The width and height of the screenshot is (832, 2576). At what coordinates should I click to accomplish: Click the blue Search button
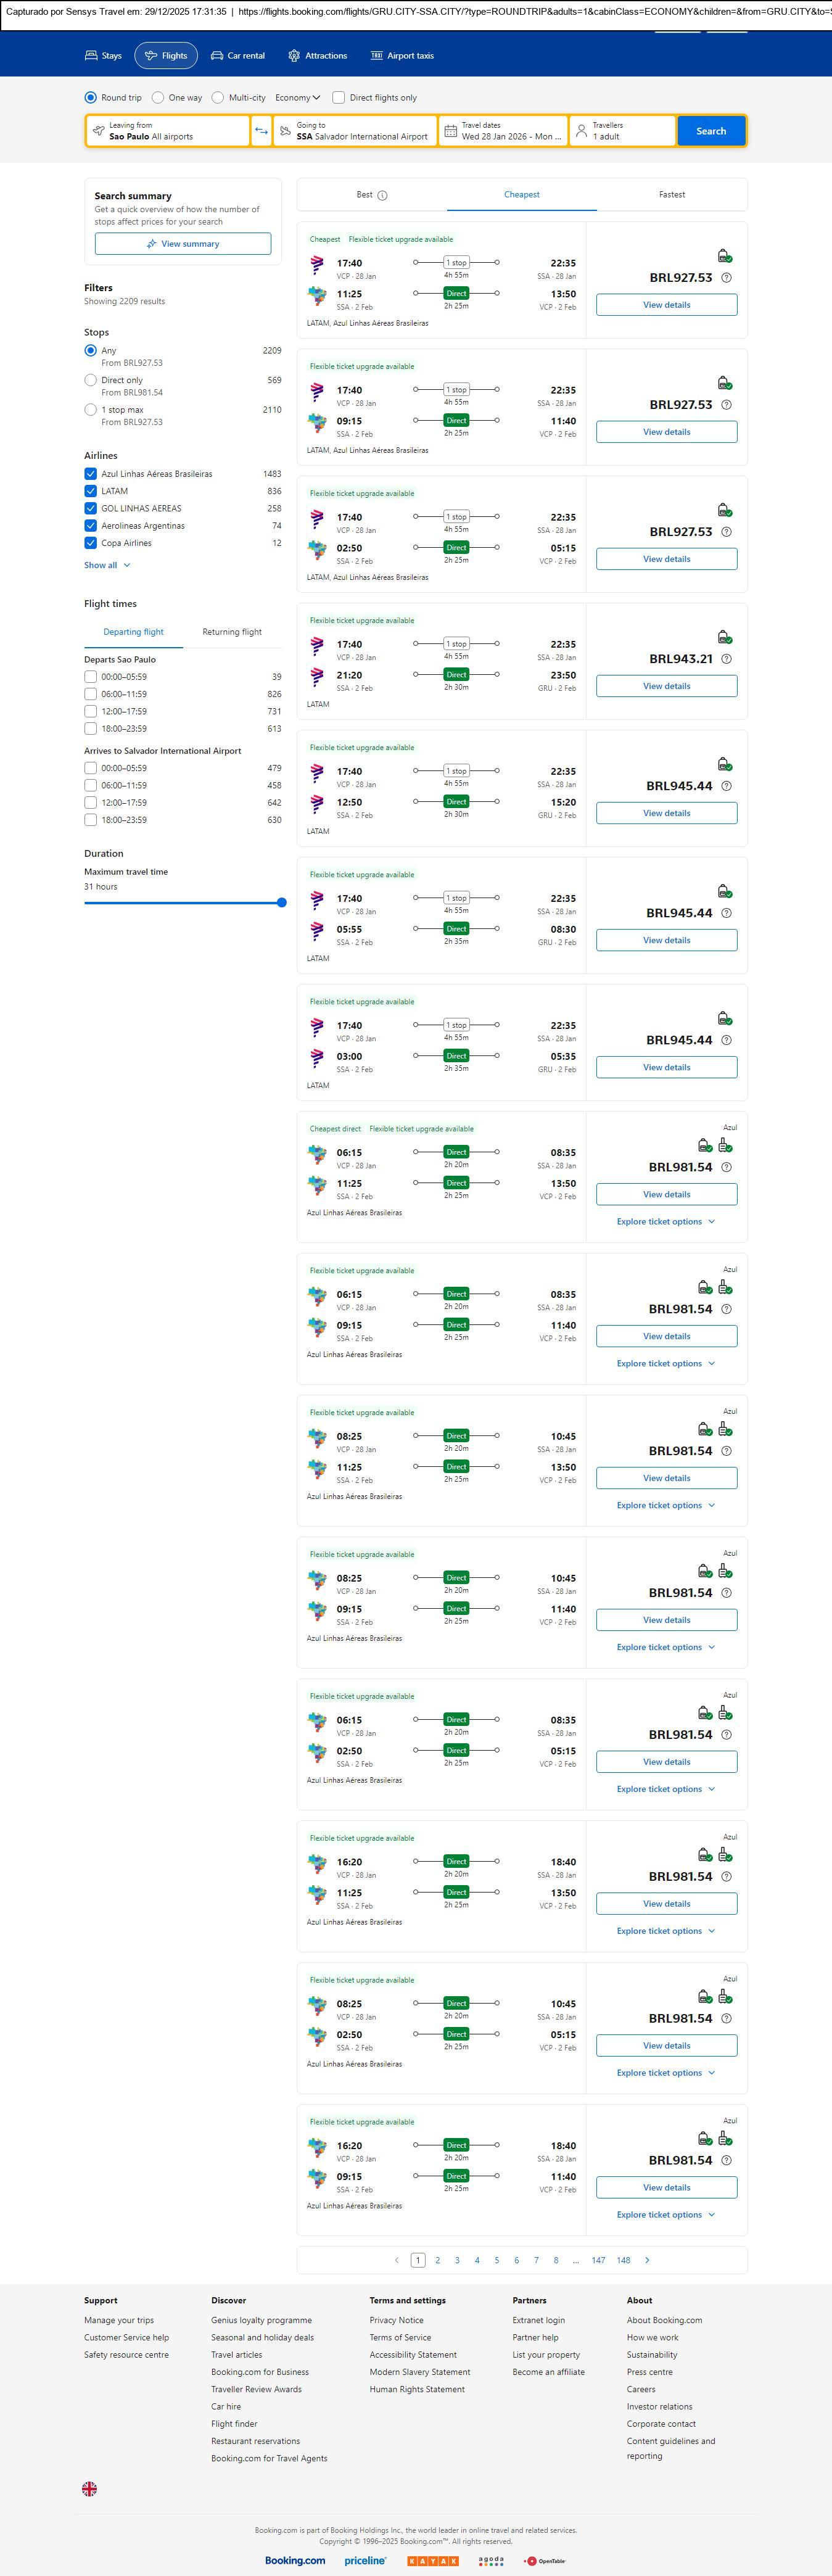point(711,131)
